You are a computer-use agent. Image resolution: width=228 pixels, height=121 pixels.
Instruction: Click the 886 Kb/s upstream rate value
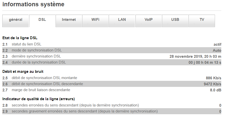pyautogui.click(x=213, y=78)
